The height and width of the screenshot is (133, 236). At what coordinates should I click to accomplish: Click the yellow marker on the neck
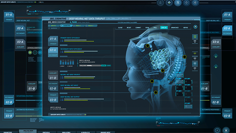(x=156, y=92)
